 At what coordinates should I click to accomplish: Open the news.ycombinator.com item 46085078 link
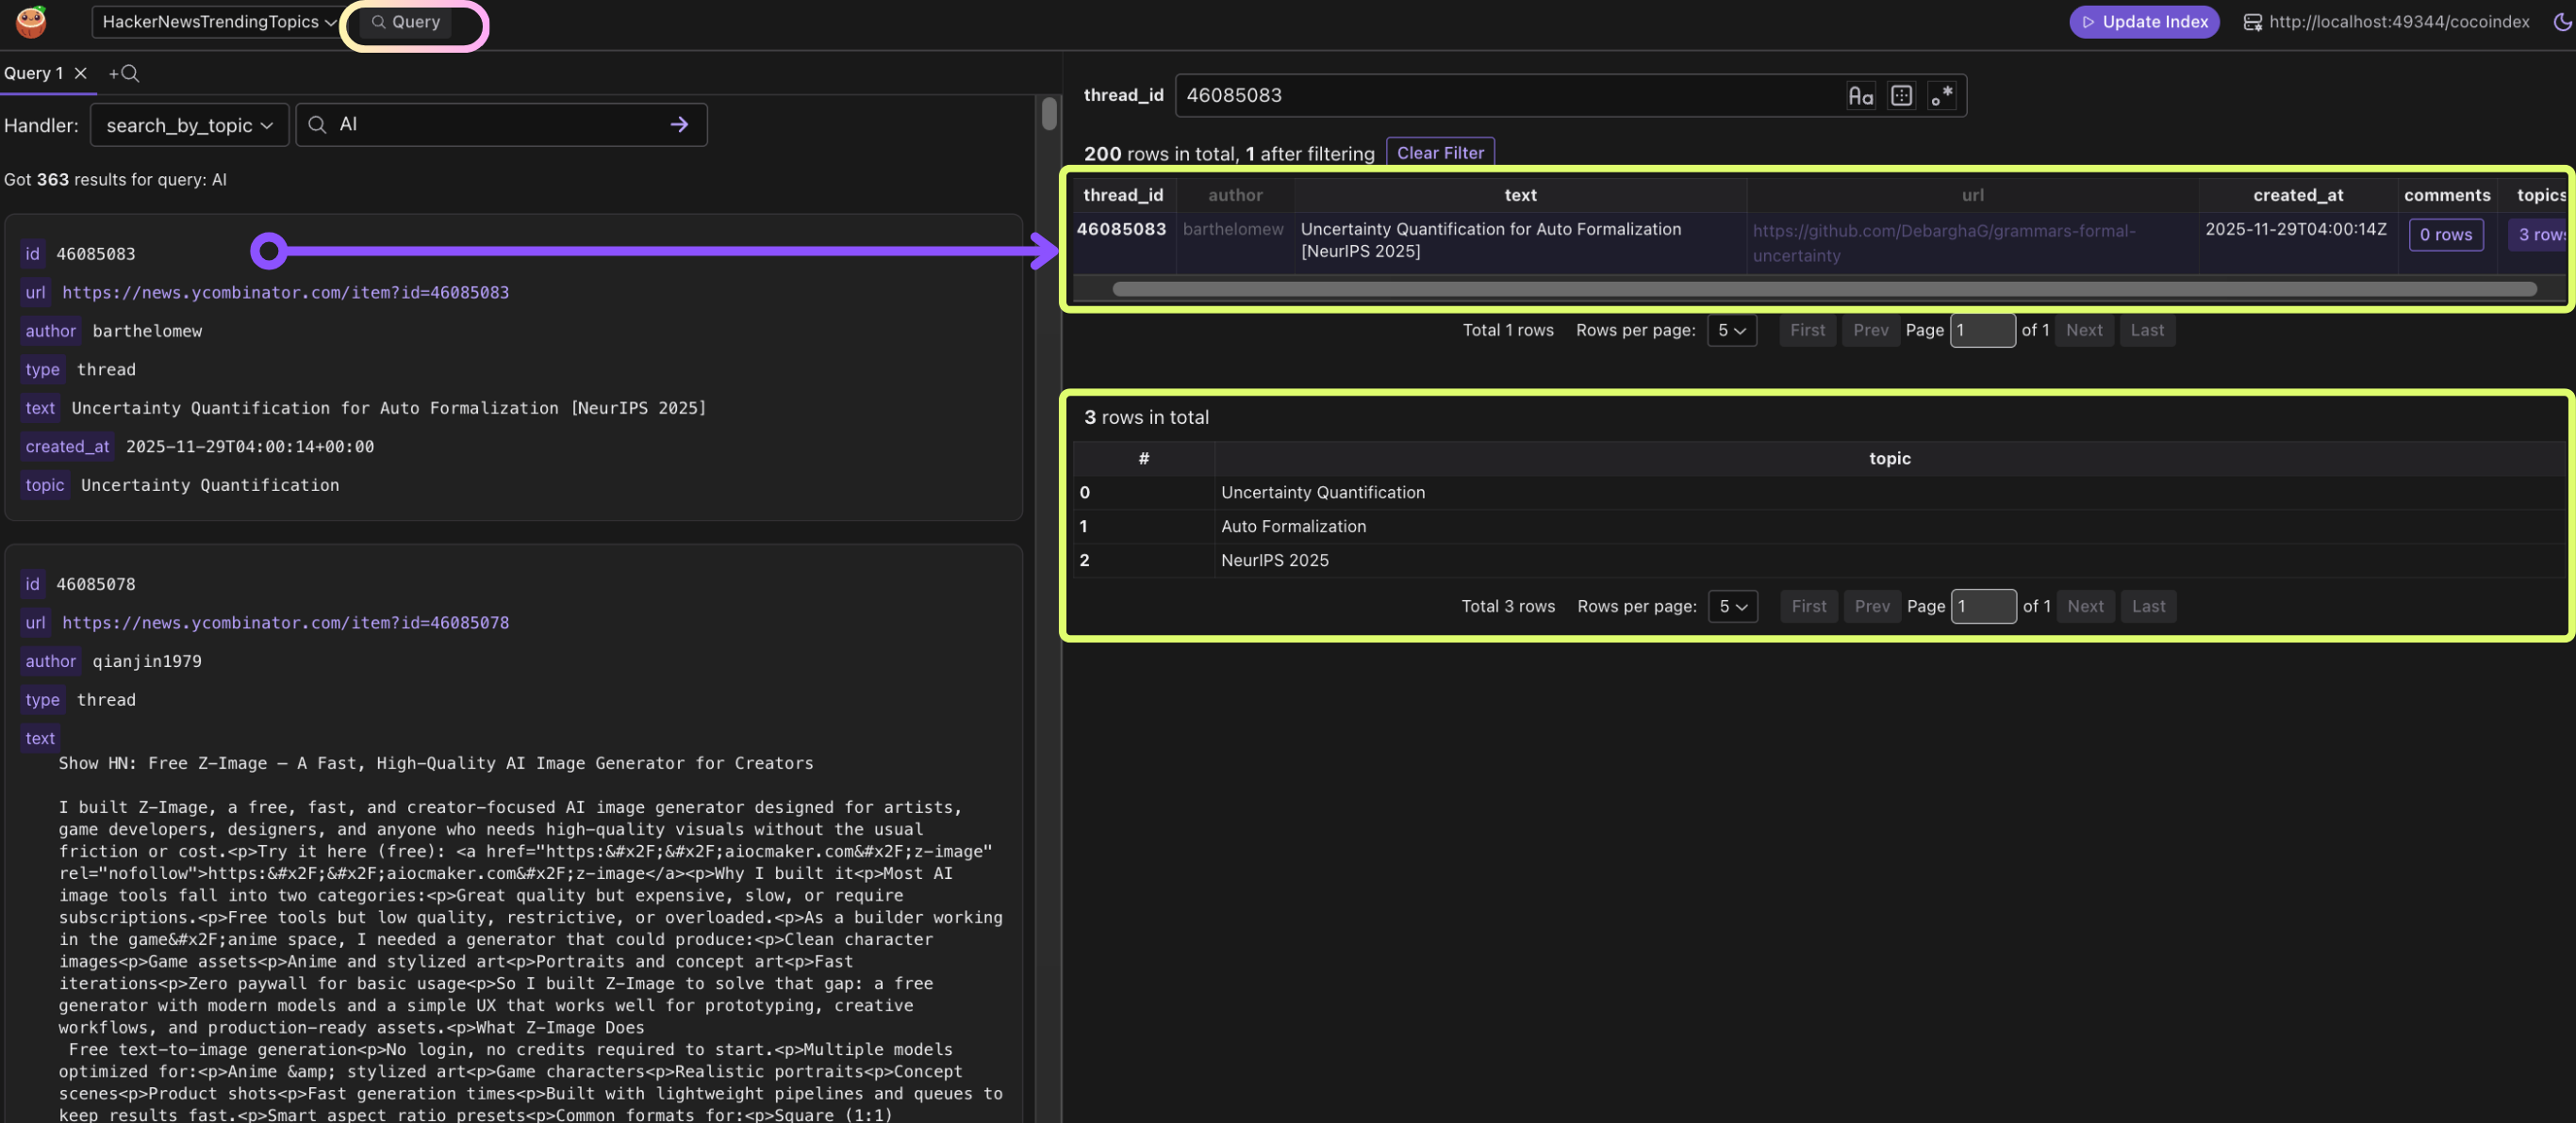pyautogui.click(x=285, y=623)
